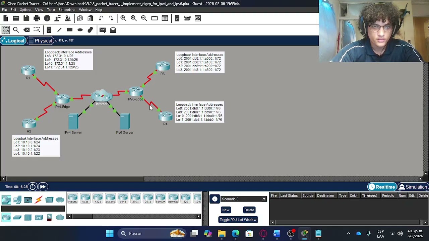Click the Power Cycle Devices button
Image resolution: width=429 pixels, height=241 pixels.
33,187
